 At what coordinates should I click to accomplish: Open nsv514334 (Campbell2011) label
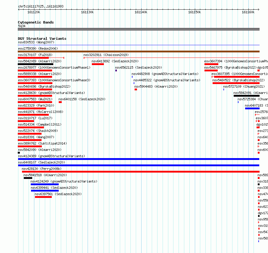tap(40, 124)
